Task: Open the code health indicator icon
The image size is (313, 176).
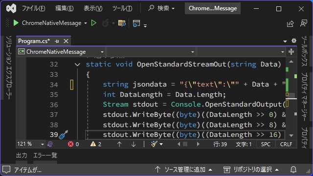Action: [x=50, y=144]
